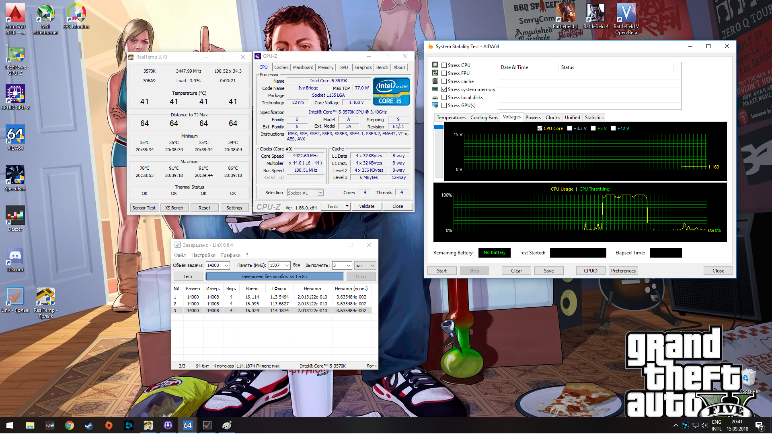Expand the CPU-Z Tools dropdown arrow
Viewport: 772px width, 447px height.
(x=347, y=206)
